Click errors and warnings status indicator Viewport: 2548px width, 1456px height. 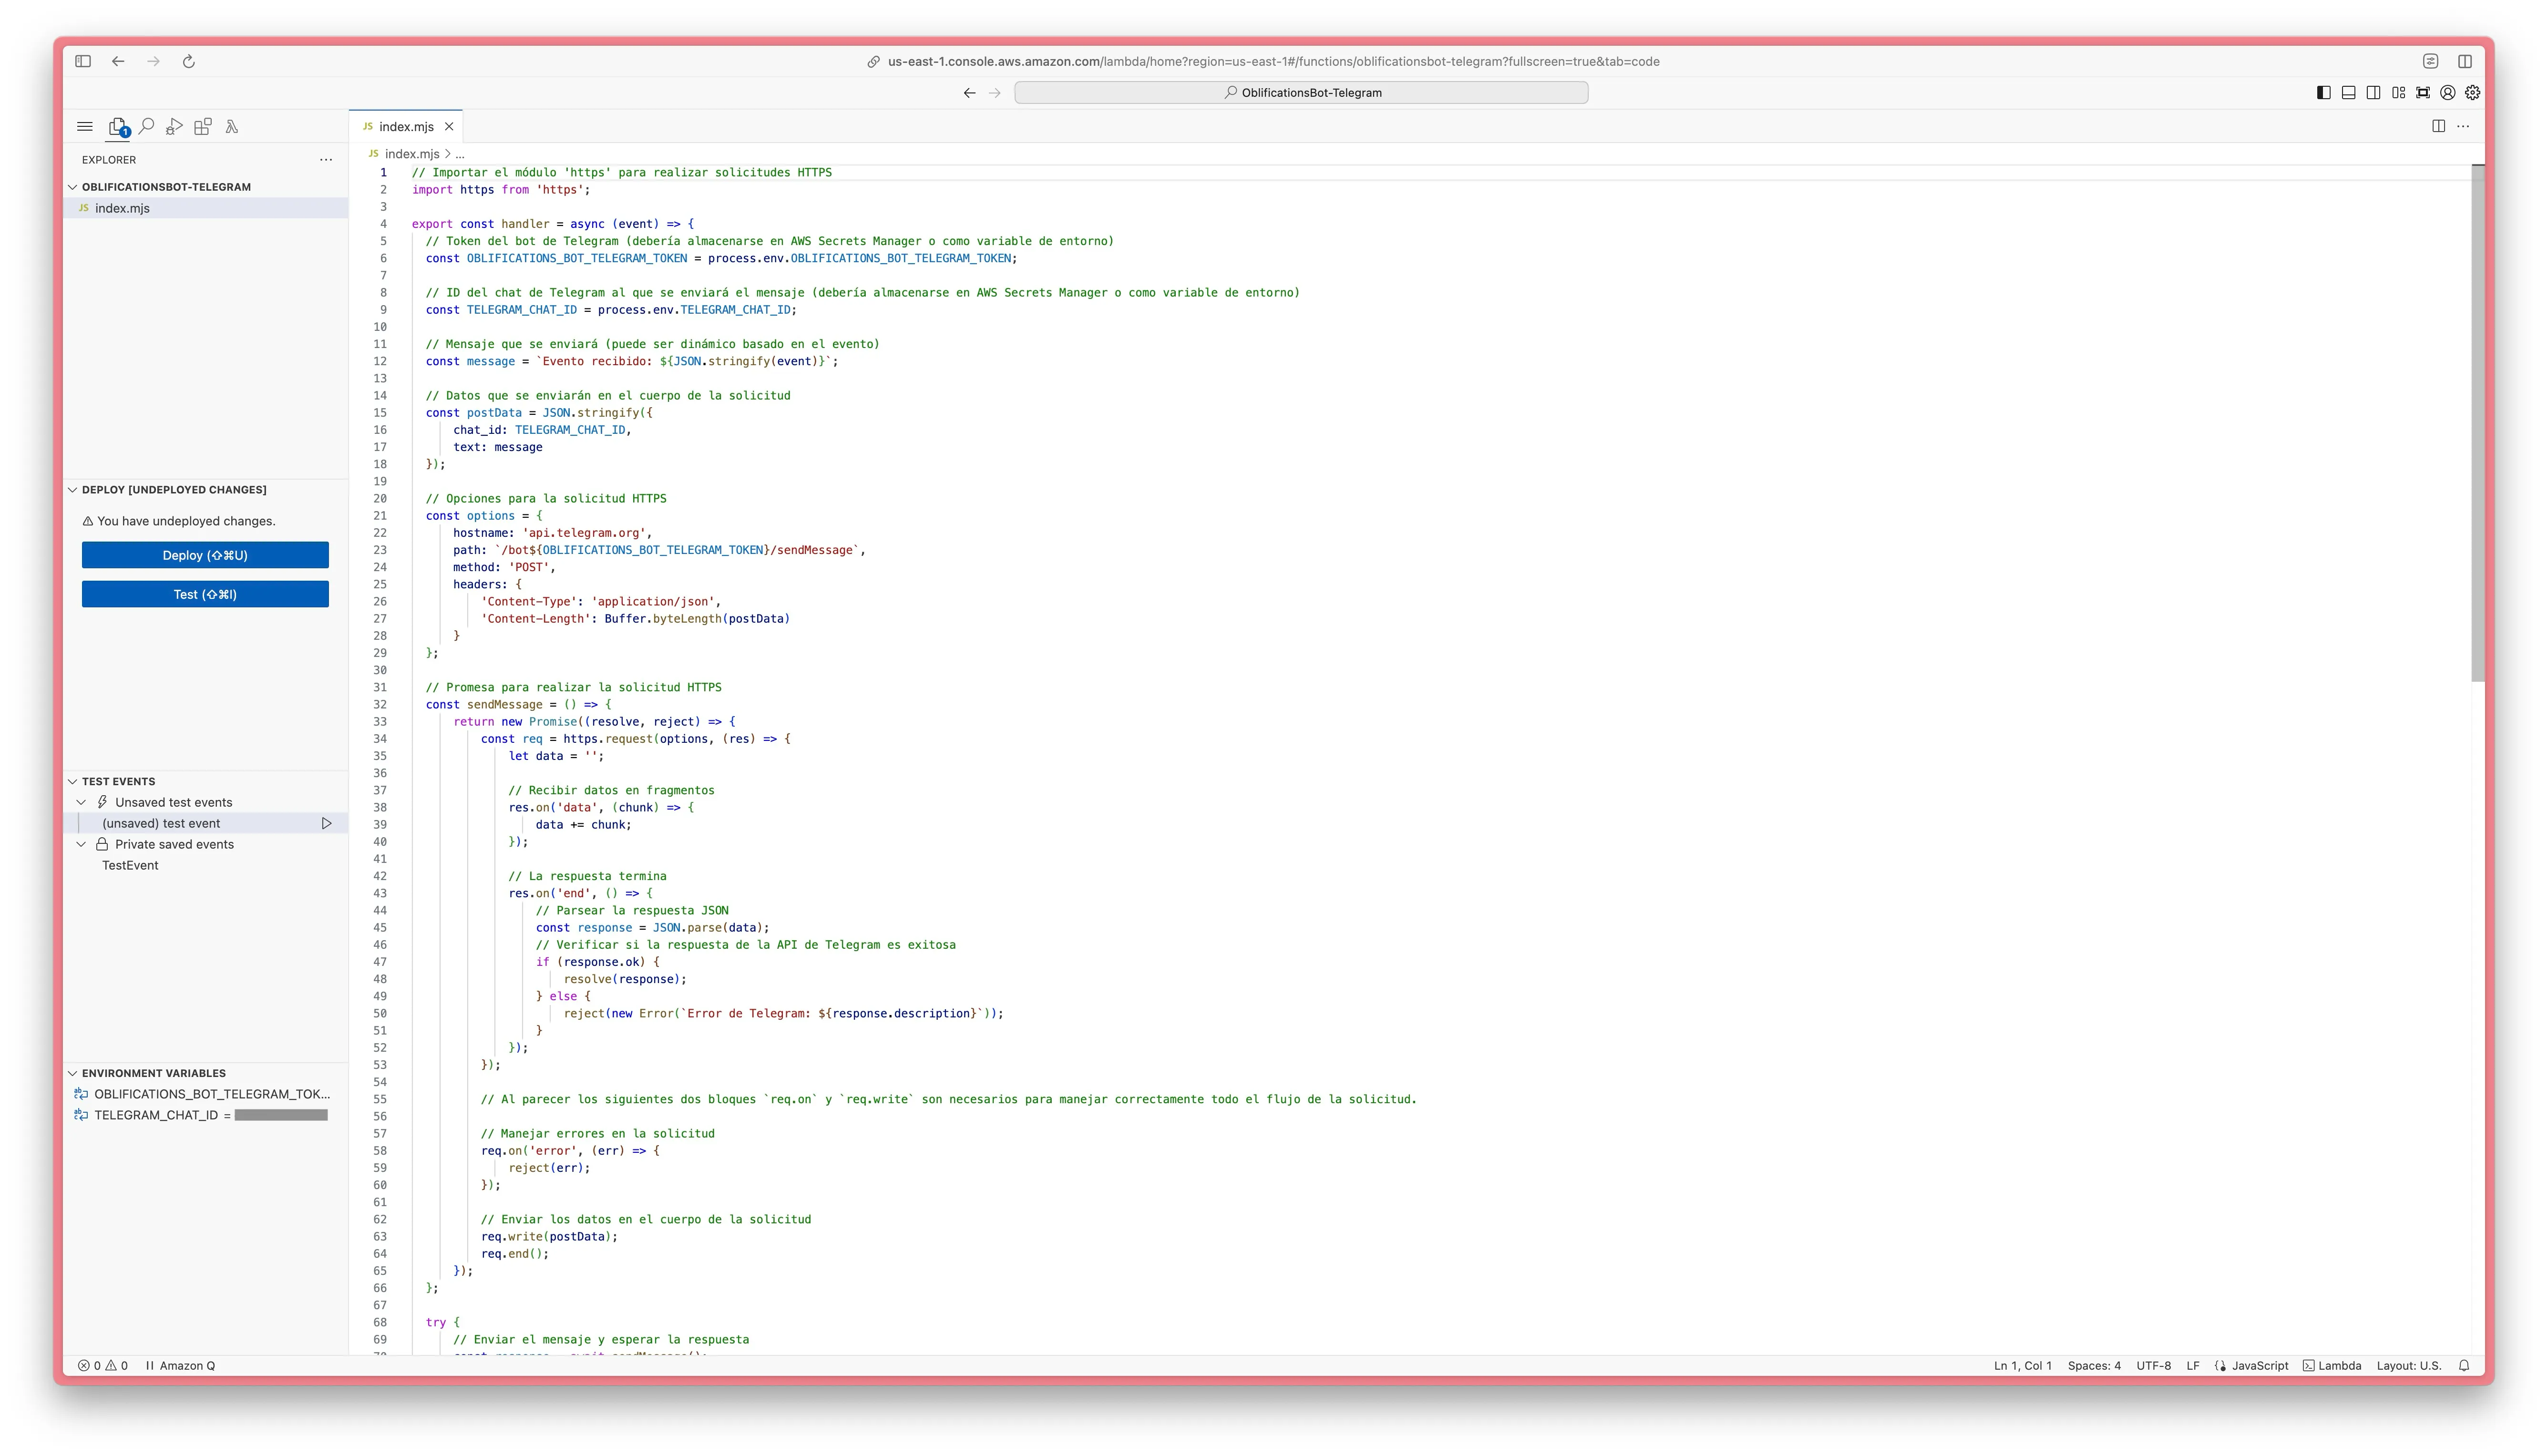coord(103,1366)
